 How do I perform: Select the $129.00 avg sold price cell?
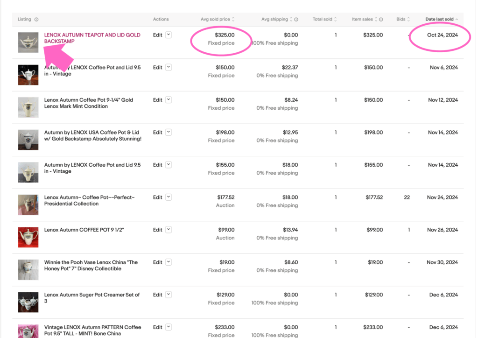225,295
